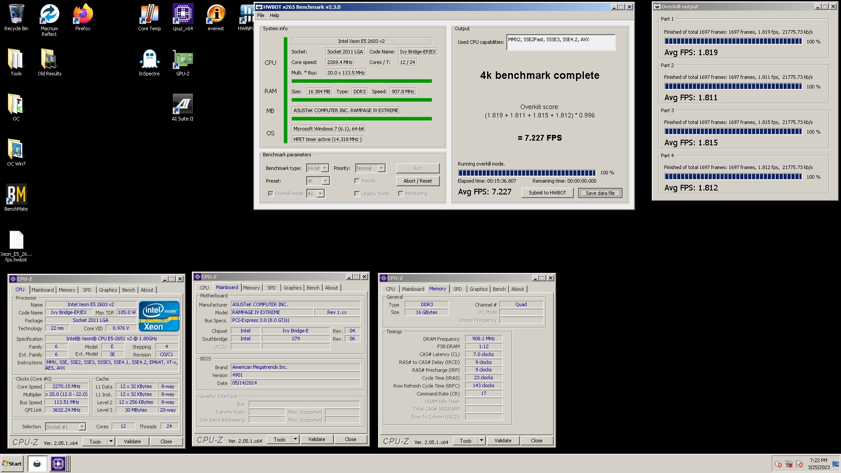Open the Recycle Bin desktop icon
Viewport: 841px width, 473px height.
16,18
